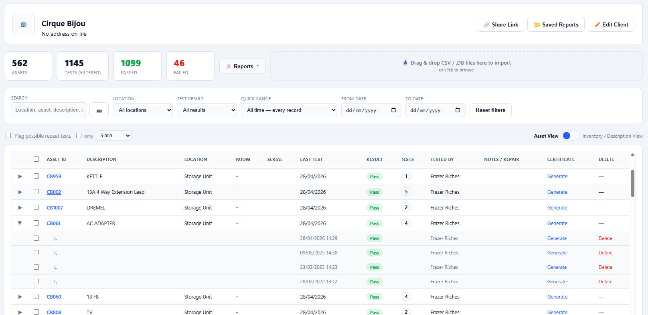Open the Reports dropdown menu
Viewport: 648px width, 315px height.
(x=242, y=66)
